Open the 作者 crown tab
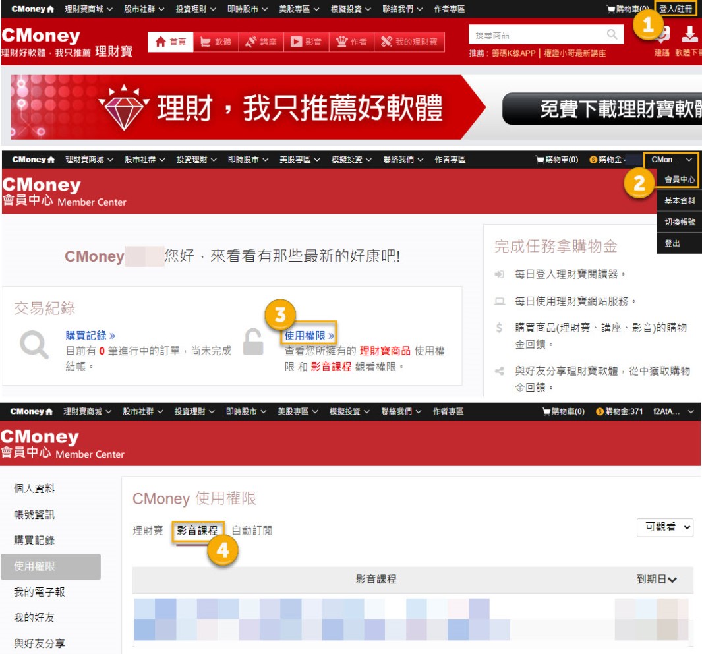The height and width of the screenshot is (654, 702). point(351,42)
